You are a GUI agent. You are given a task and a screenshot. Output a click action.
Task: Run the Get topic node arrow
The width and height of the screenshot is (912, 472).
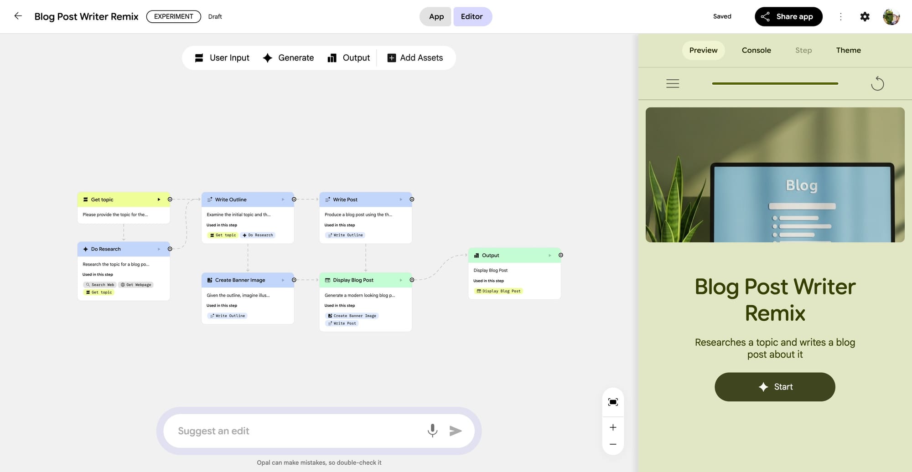(x=159, y=200)
